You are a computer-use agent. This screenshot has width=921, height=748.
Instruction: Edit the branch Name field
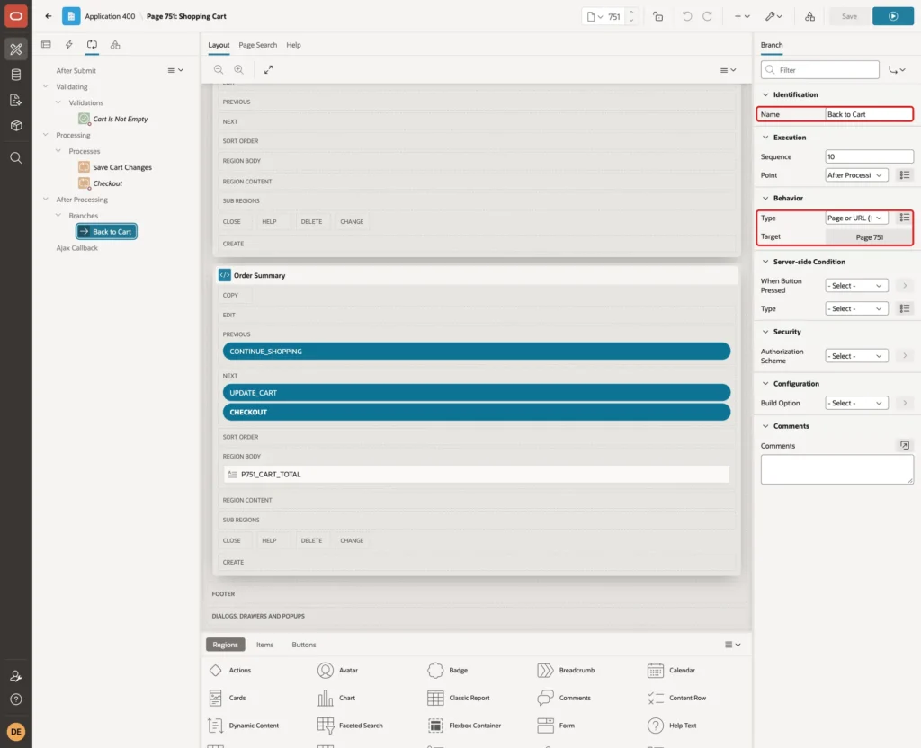tap(869, 114)
